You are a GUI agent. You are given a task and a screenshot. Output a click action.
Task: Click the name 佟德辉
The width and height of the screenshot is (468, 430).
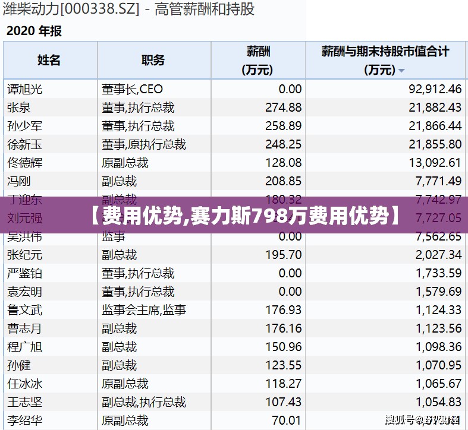pos(25,163)
